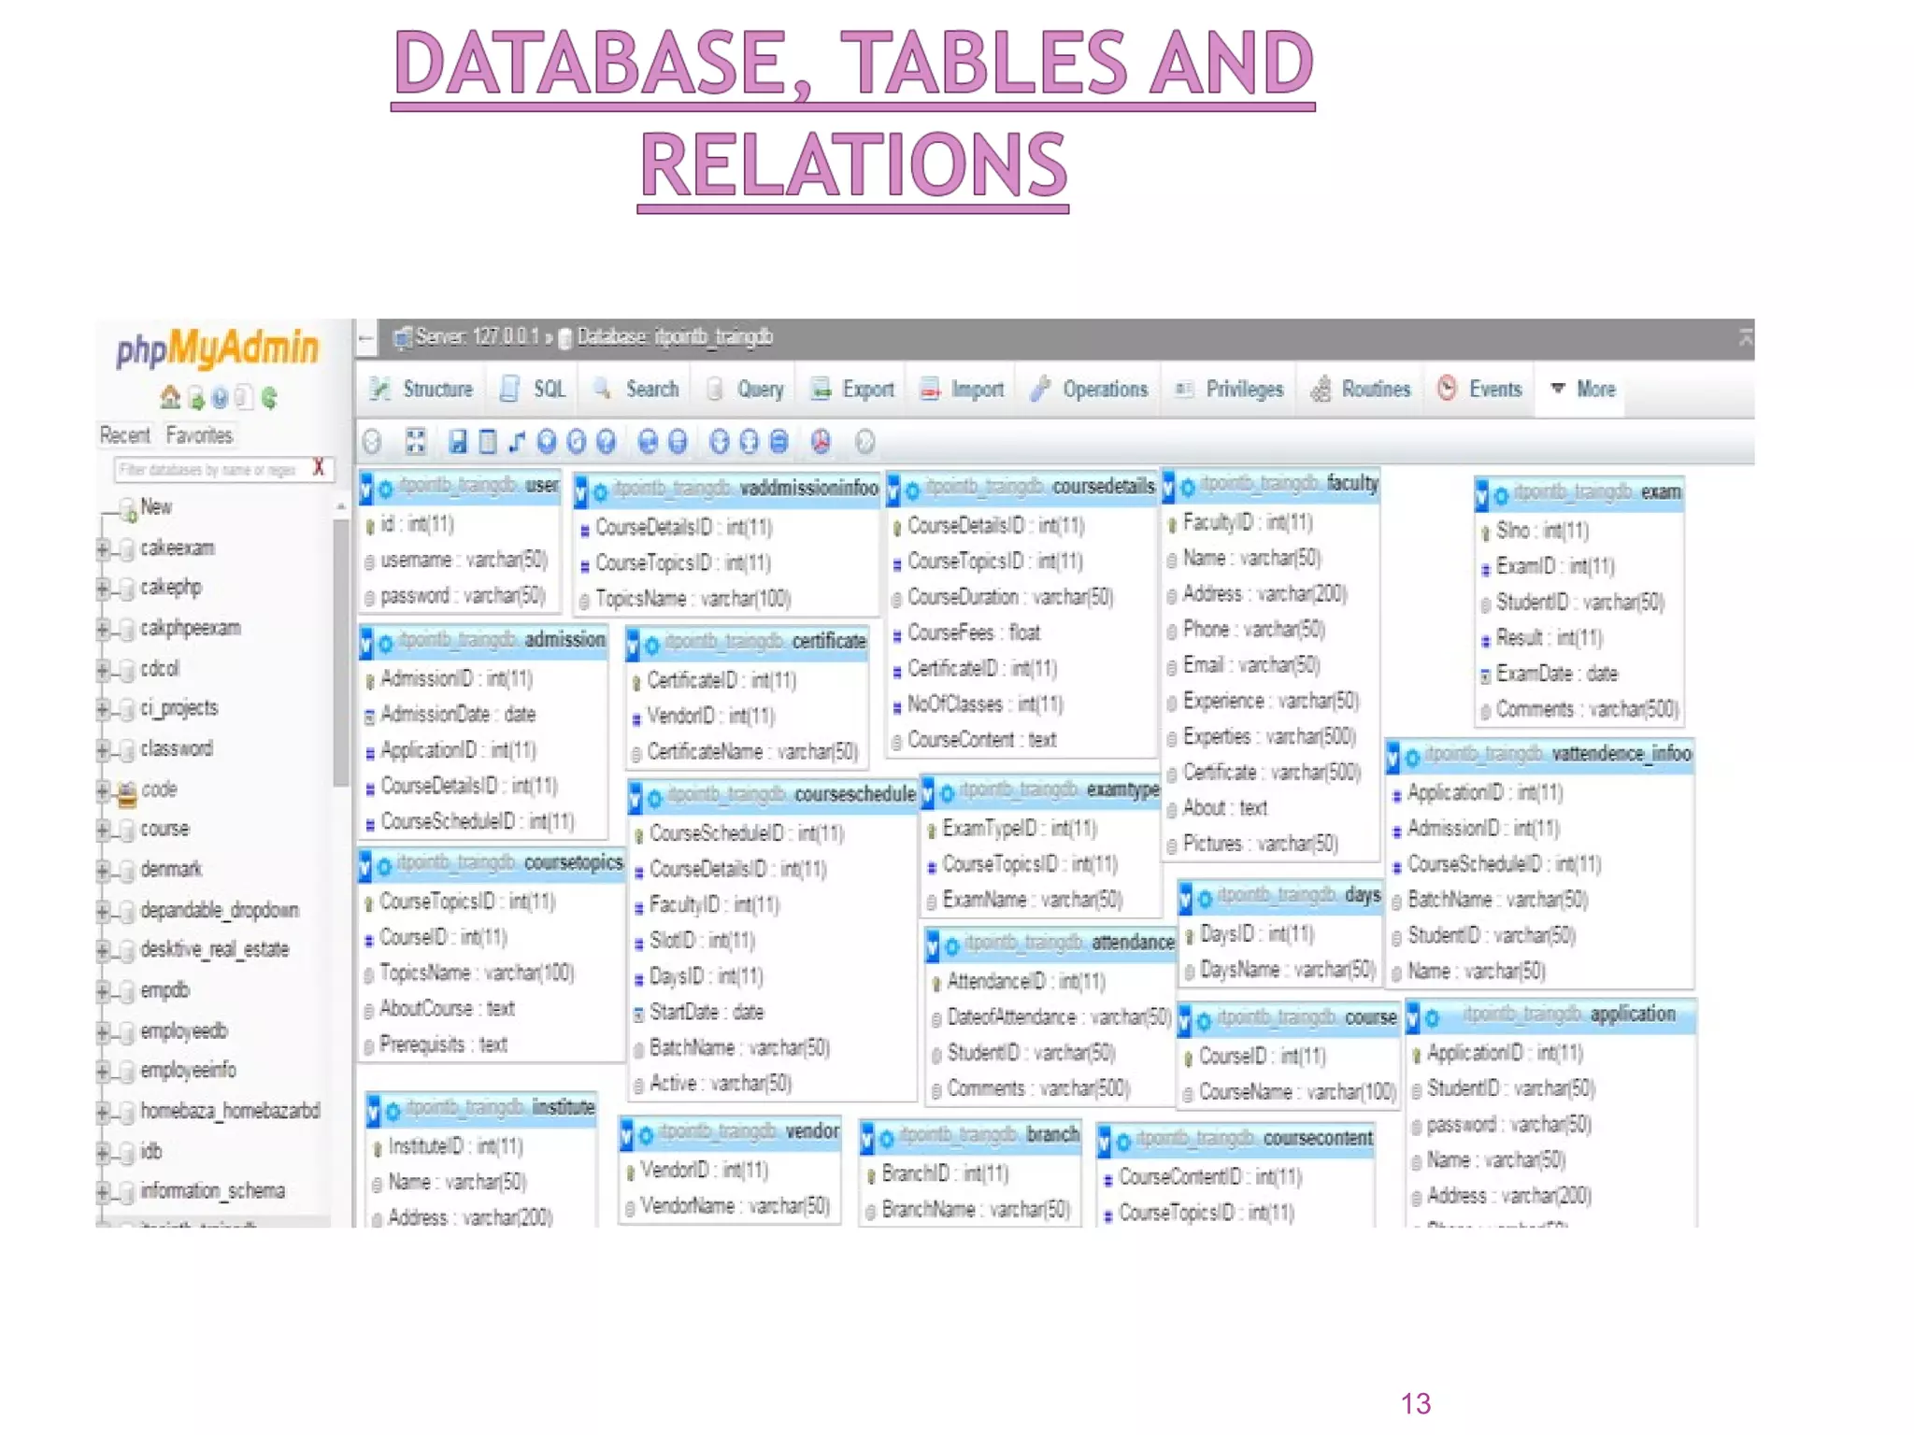Click the reload navigation green icon
This screenshot has height=1435, width=1914.
point(269,398)
